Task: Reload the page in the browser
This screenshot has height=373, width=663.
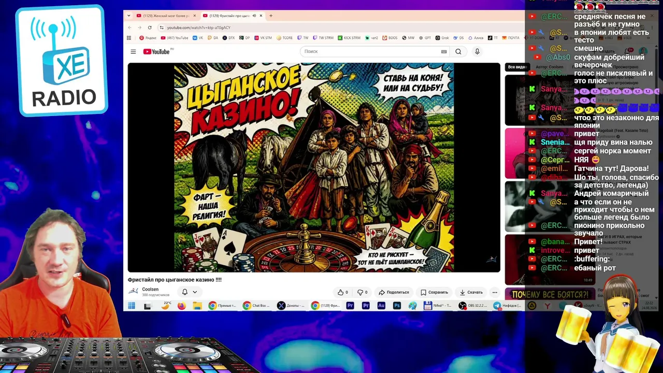Action: [x=150, y=27]
